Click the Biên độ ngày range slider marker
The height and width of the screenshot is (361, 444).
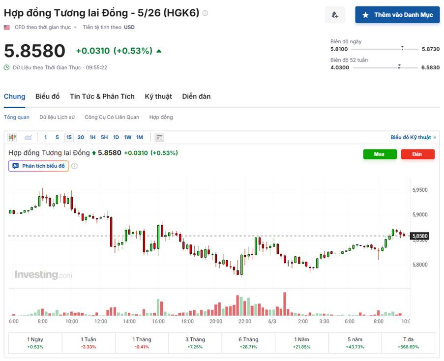pos(402,49)
